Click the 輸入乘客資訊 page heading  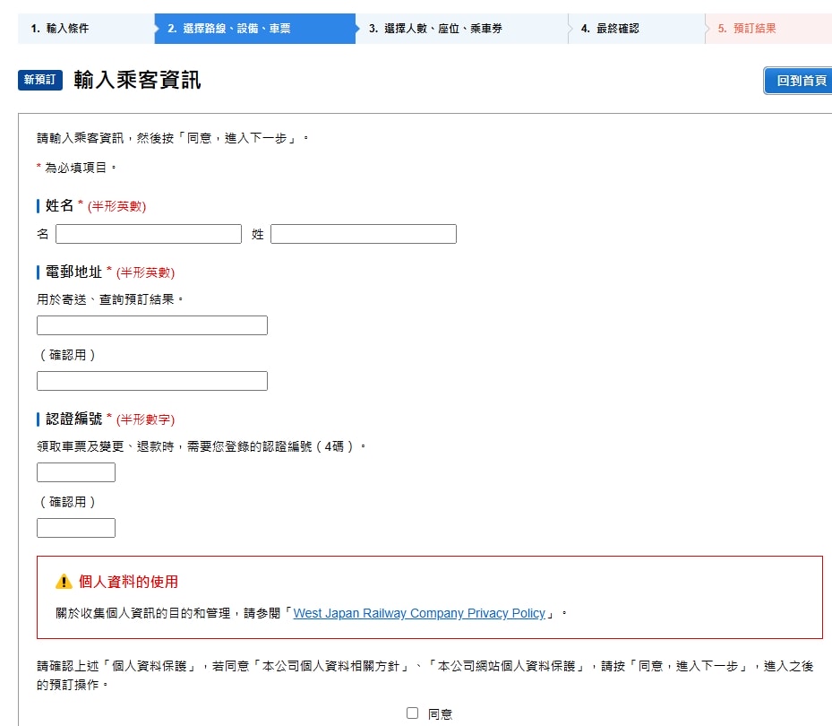(137, 80)
